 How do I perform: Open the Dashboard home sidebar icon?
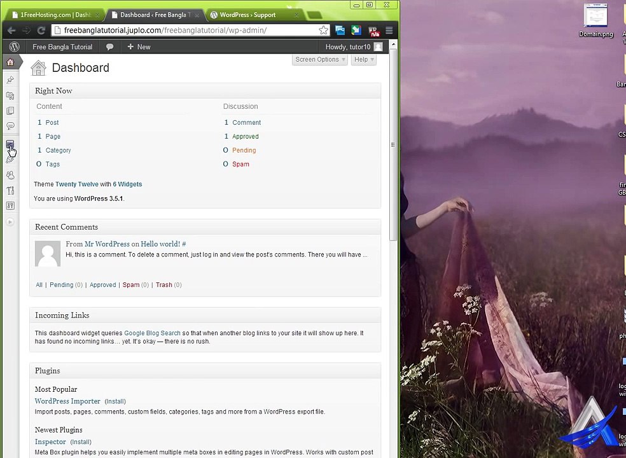click(x=10, y=62)
